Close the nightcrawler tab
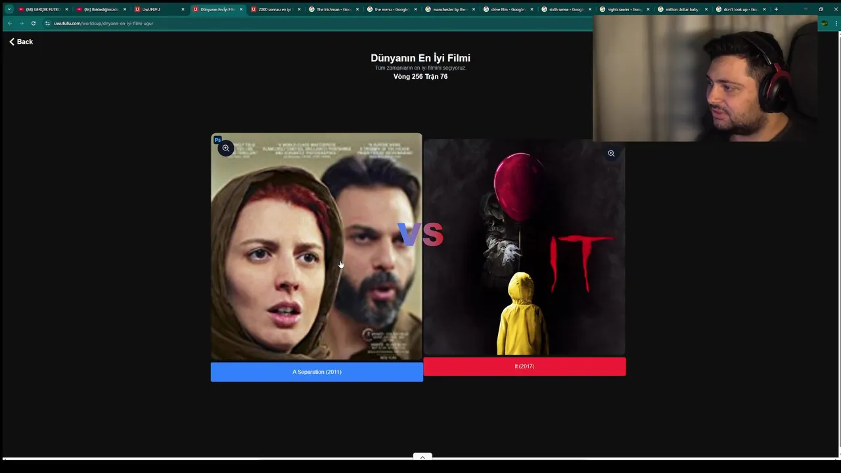 (x=648, y=9)
